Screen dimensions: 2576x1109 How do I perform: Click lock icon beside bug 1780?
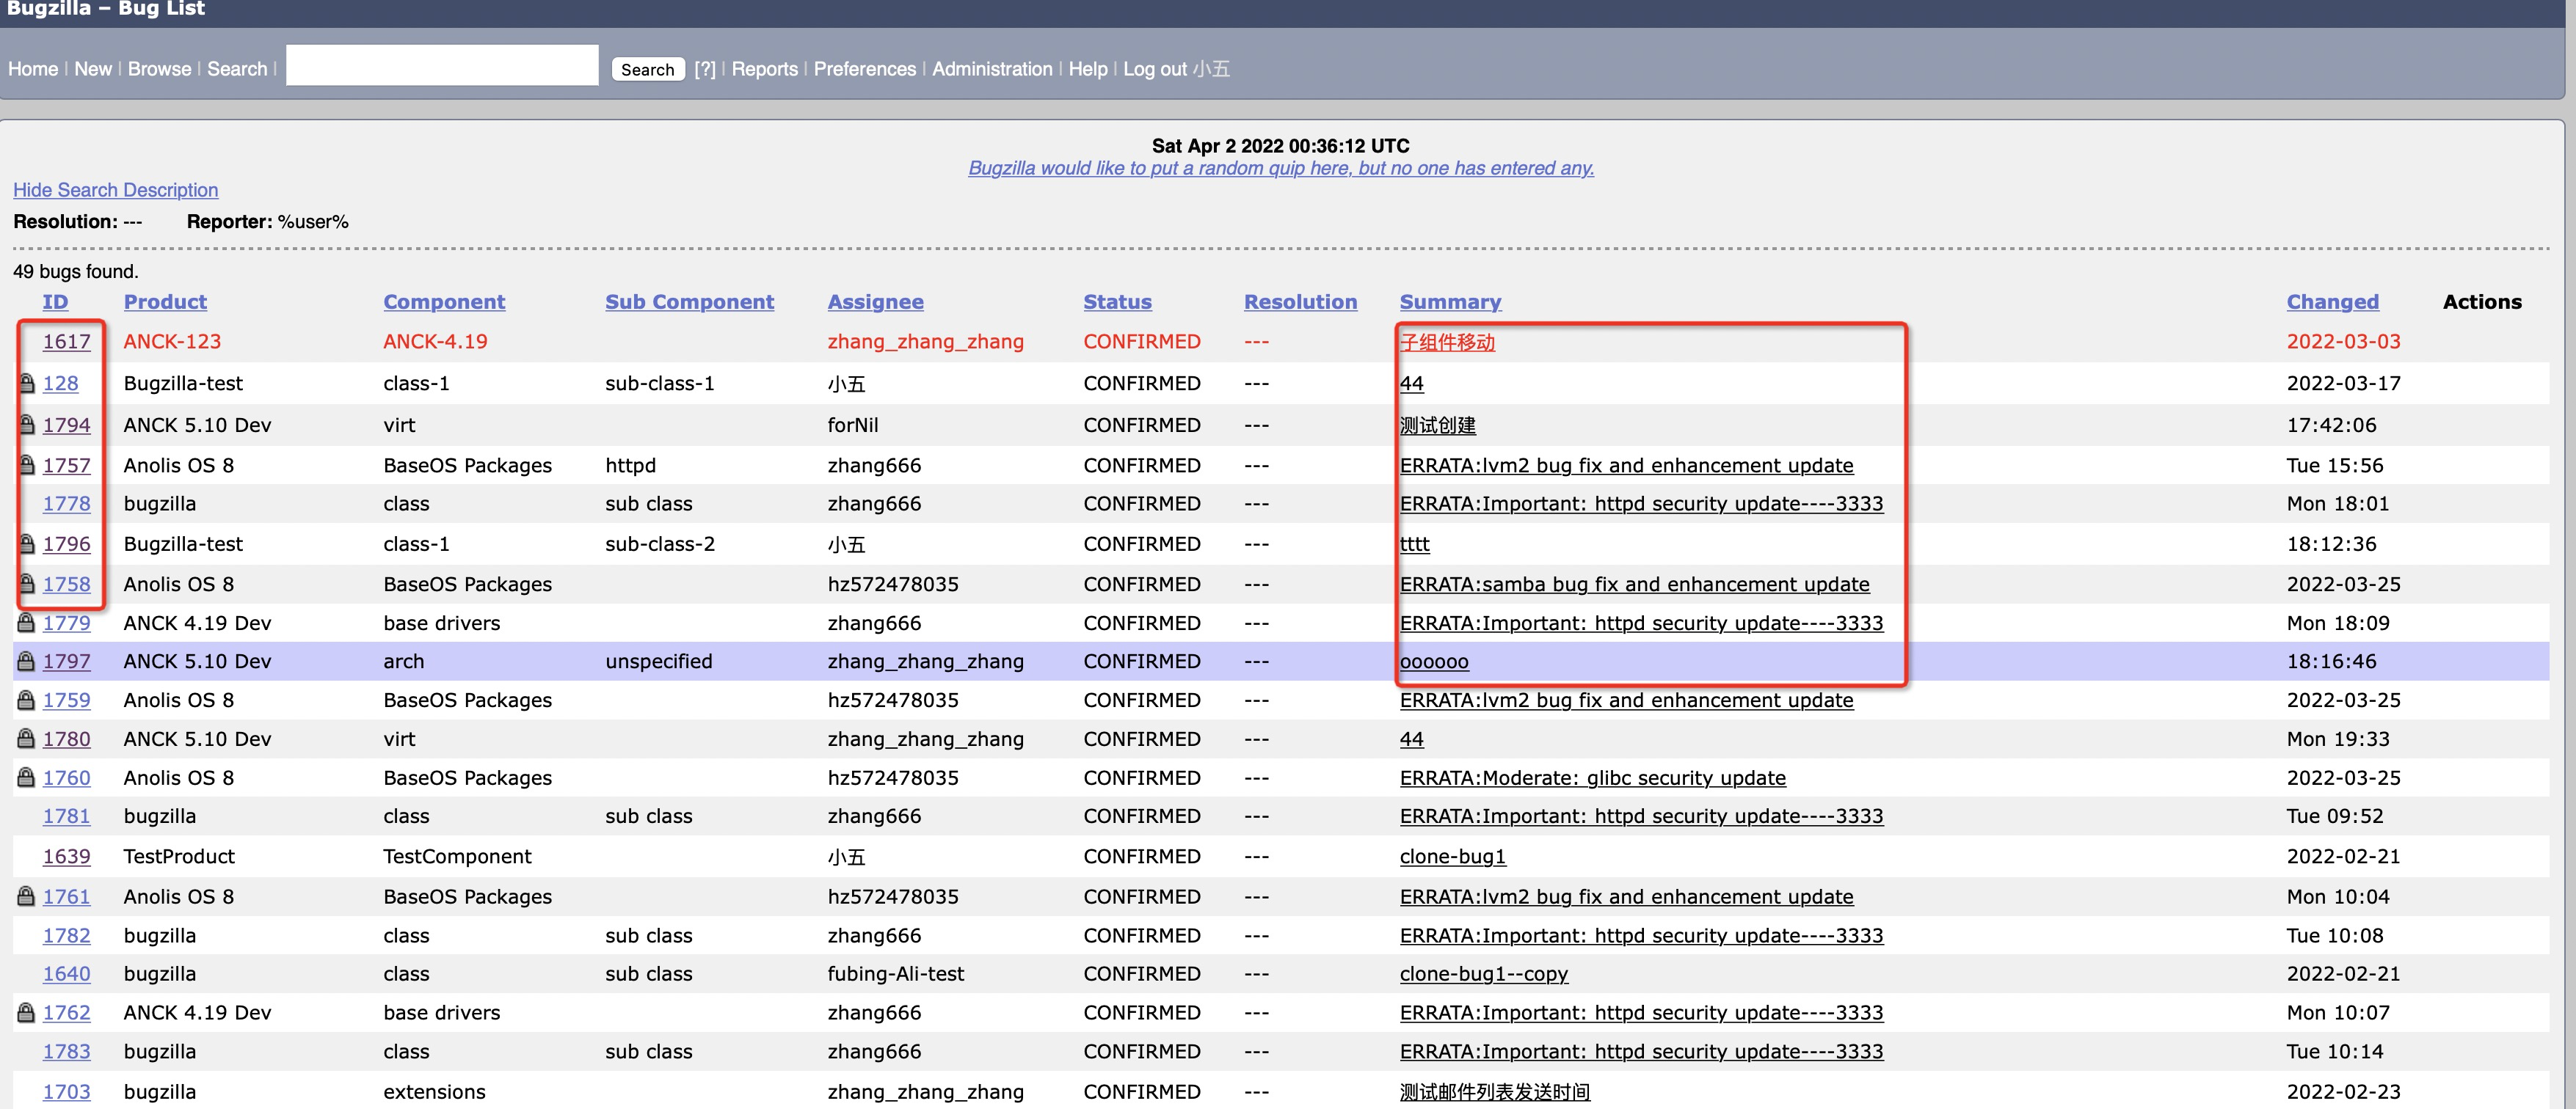27,739
